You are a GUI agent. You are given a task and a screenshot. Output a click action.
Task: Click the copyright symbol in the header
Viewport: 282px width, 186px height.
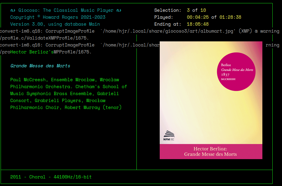[x=39, y=16]
